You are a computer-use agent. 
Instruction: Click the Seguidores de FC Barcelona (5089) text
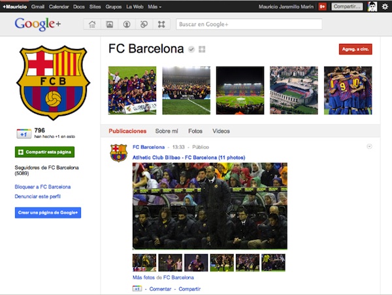coord(47,171)
